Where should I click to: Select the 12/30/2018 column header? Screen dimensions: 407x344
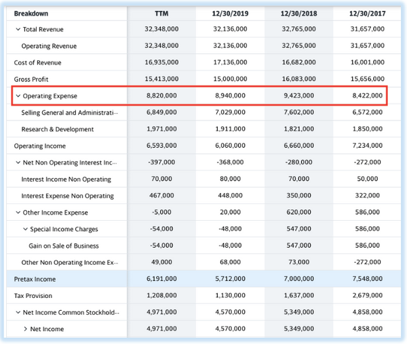coord(298,14)
